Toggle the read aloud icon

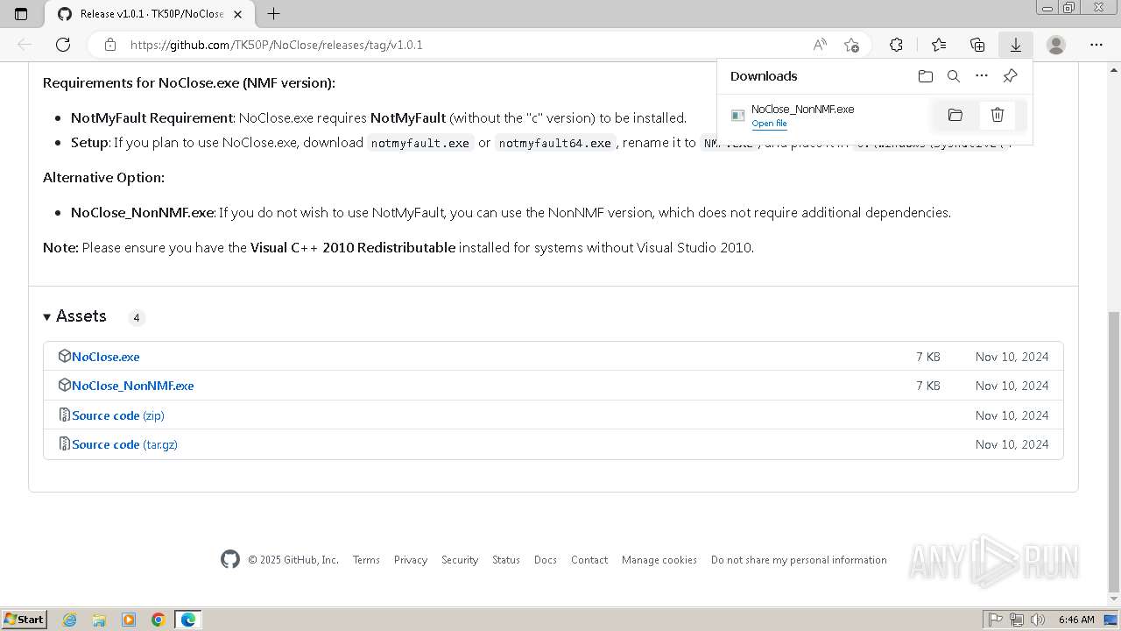click(820, 45)
